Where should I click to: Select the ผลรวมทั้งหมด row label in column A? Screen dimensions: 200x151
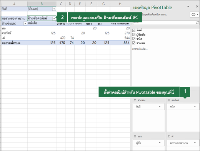[14, 43]
